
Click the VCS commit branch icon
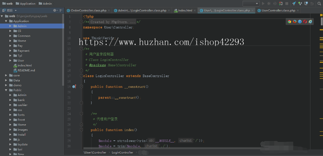point(300,4)
